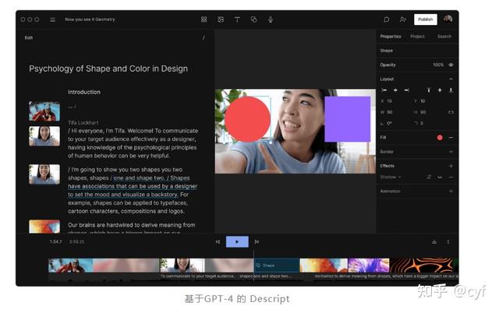Click the timeline export tray icon

pos(434,242)
